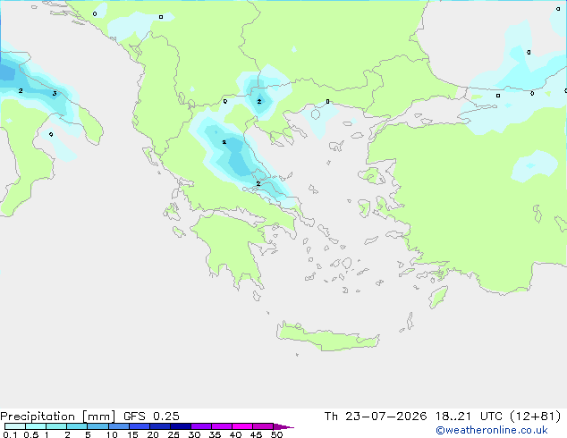This screenshot has height=438, width=567.
Task: Click the dark navy 25–30 mm legend swatch
Action: point(181,426)
